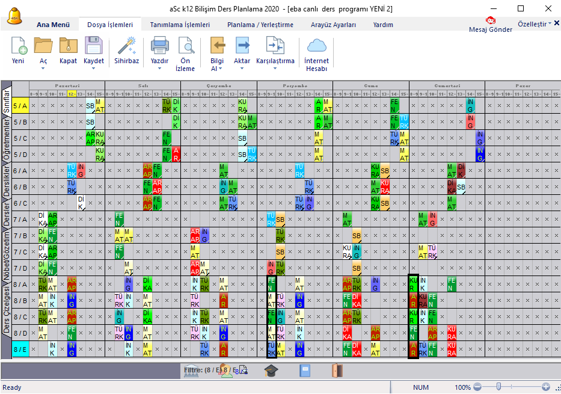Select the vertical Derslikler side tab
Screen dimensions: 561x394
click(7, 181)
